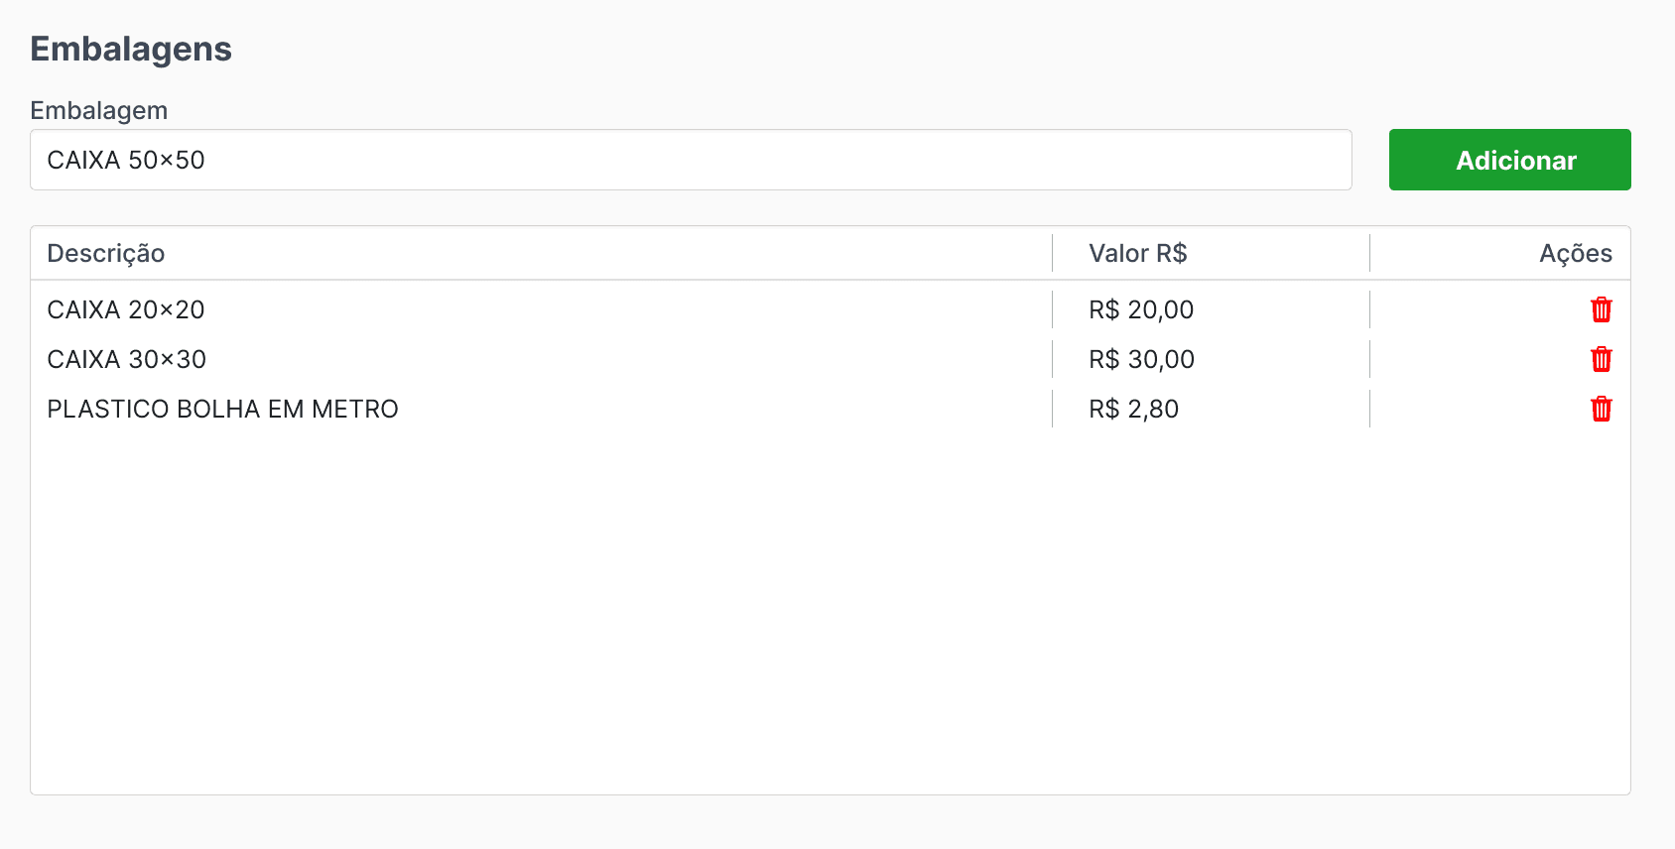
Task: Delete the CAIXA 20×20 packaging row
Action: click(1601, 309)
